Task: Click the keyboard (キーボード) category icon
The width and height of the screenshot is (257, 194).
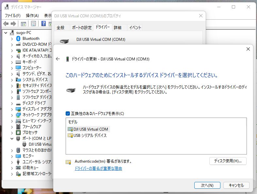Action: point(18,62)
